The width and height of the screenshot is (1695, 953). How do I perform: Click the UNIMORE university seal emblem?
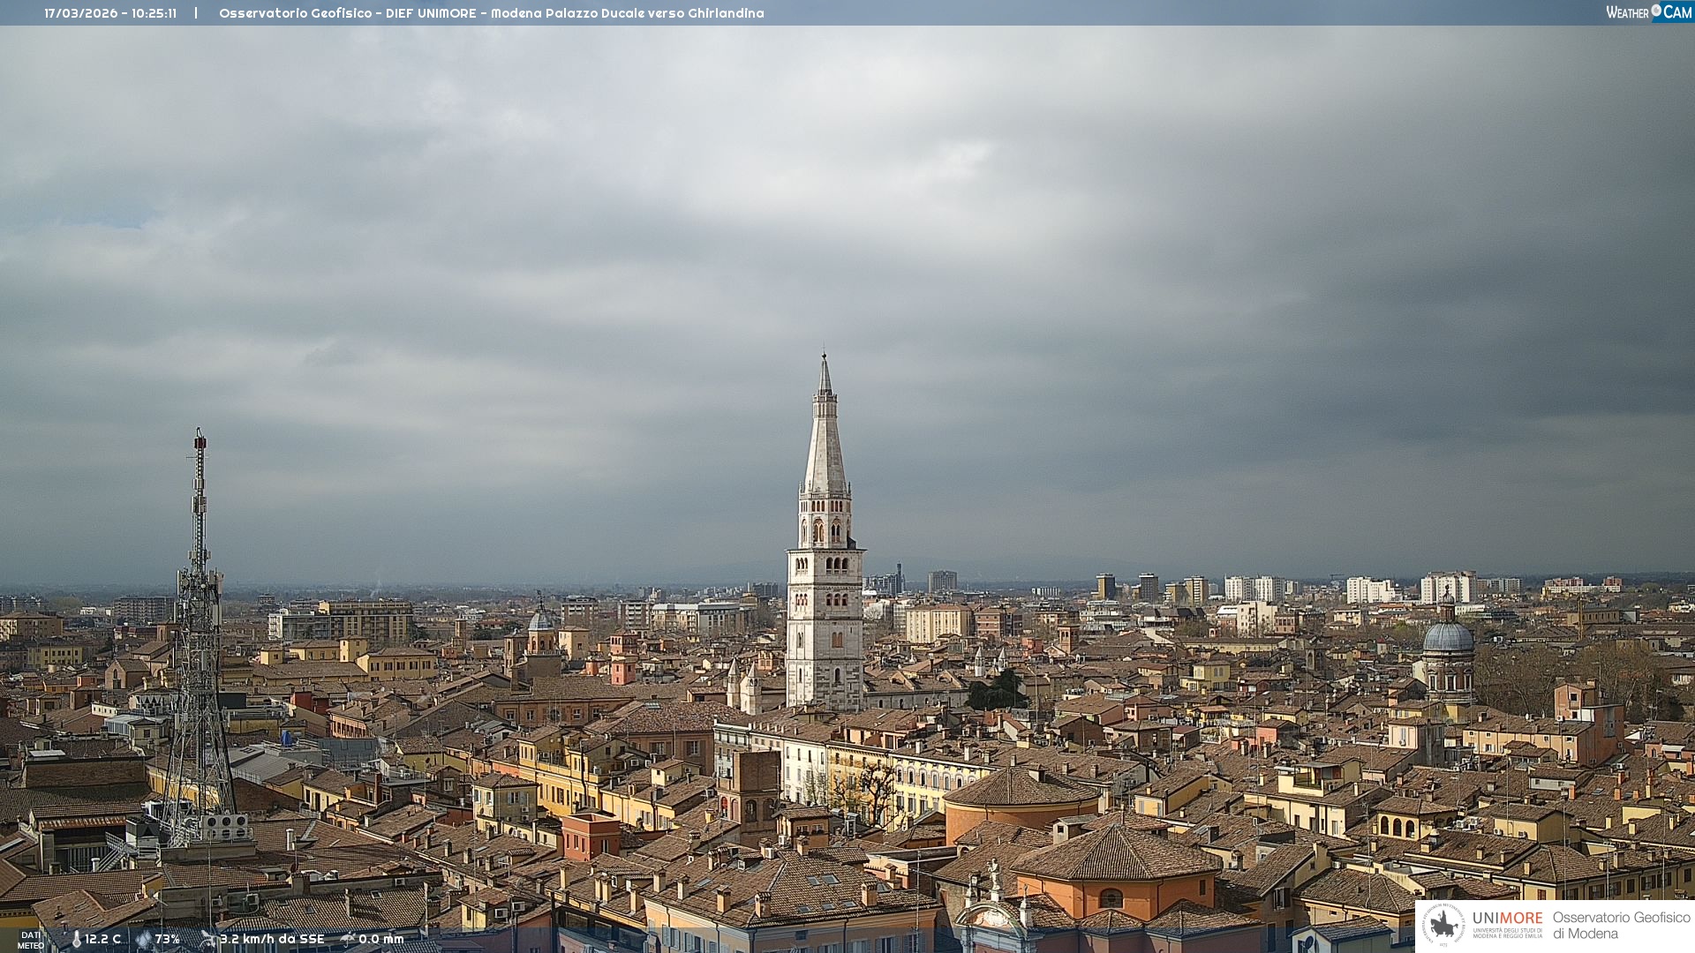coord(1444,925)
